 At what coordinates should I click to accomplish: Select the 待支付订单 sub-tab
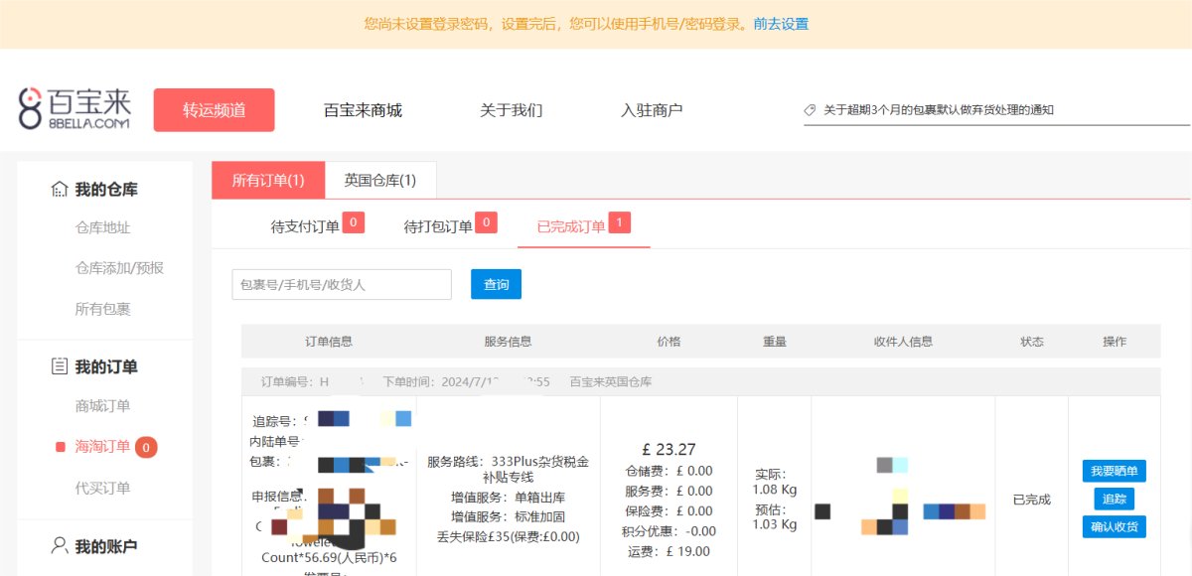[305, 226]
